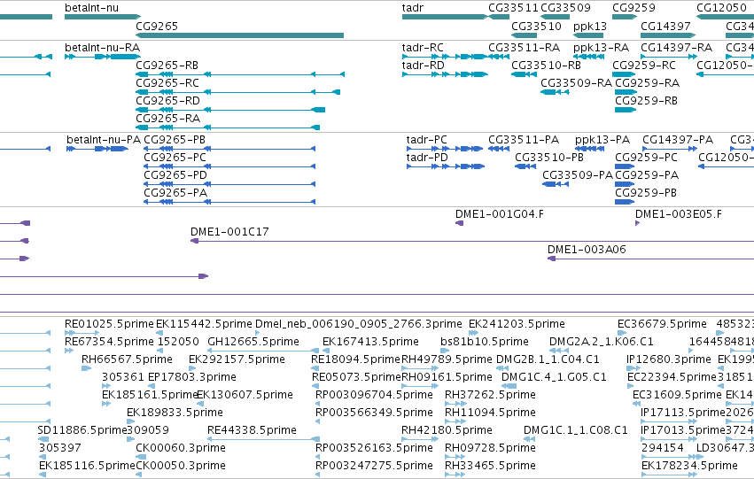Select protein CG14397-PA
This screenshot has height=479, width=754.
[x=670, y=149]
